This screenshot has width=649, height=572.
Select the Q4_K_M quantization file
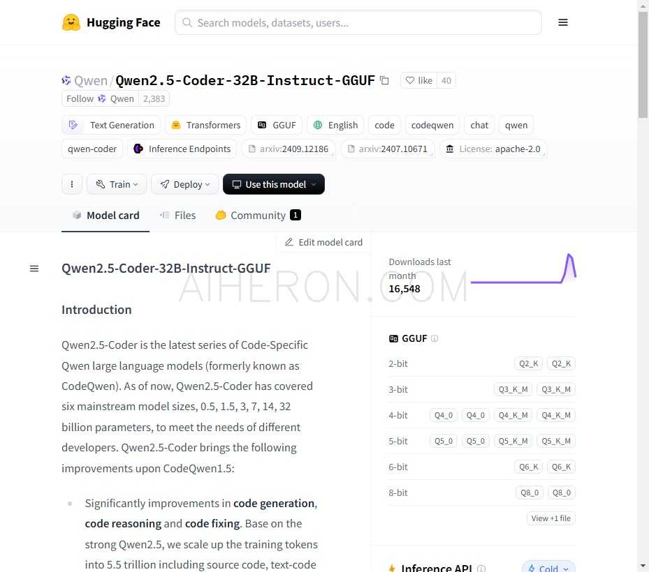513,414
